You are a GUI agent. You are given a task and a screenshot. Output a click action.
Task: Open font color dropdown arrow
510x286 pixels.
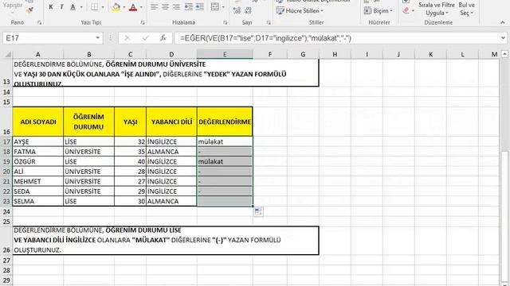pos(141,7)
